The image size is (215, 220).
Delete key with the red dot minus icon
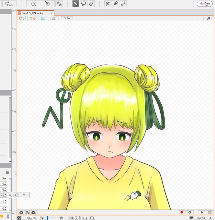15,195
